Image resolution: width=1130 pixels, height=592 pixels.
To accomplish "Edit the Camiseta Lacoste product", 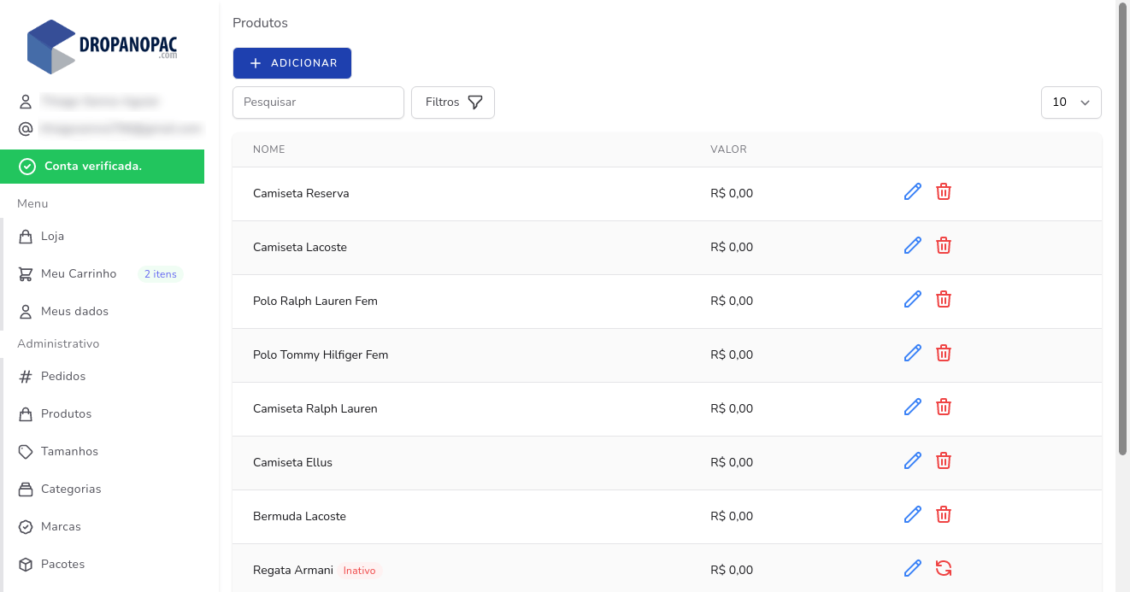I will click(x=913, y=245).
